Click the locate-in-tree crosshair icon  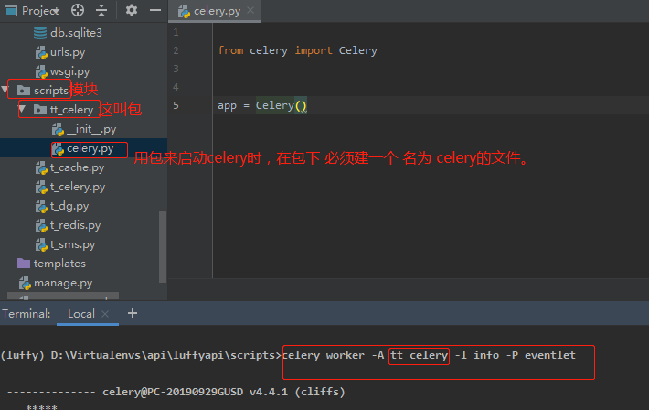click(x=78, y=10)
